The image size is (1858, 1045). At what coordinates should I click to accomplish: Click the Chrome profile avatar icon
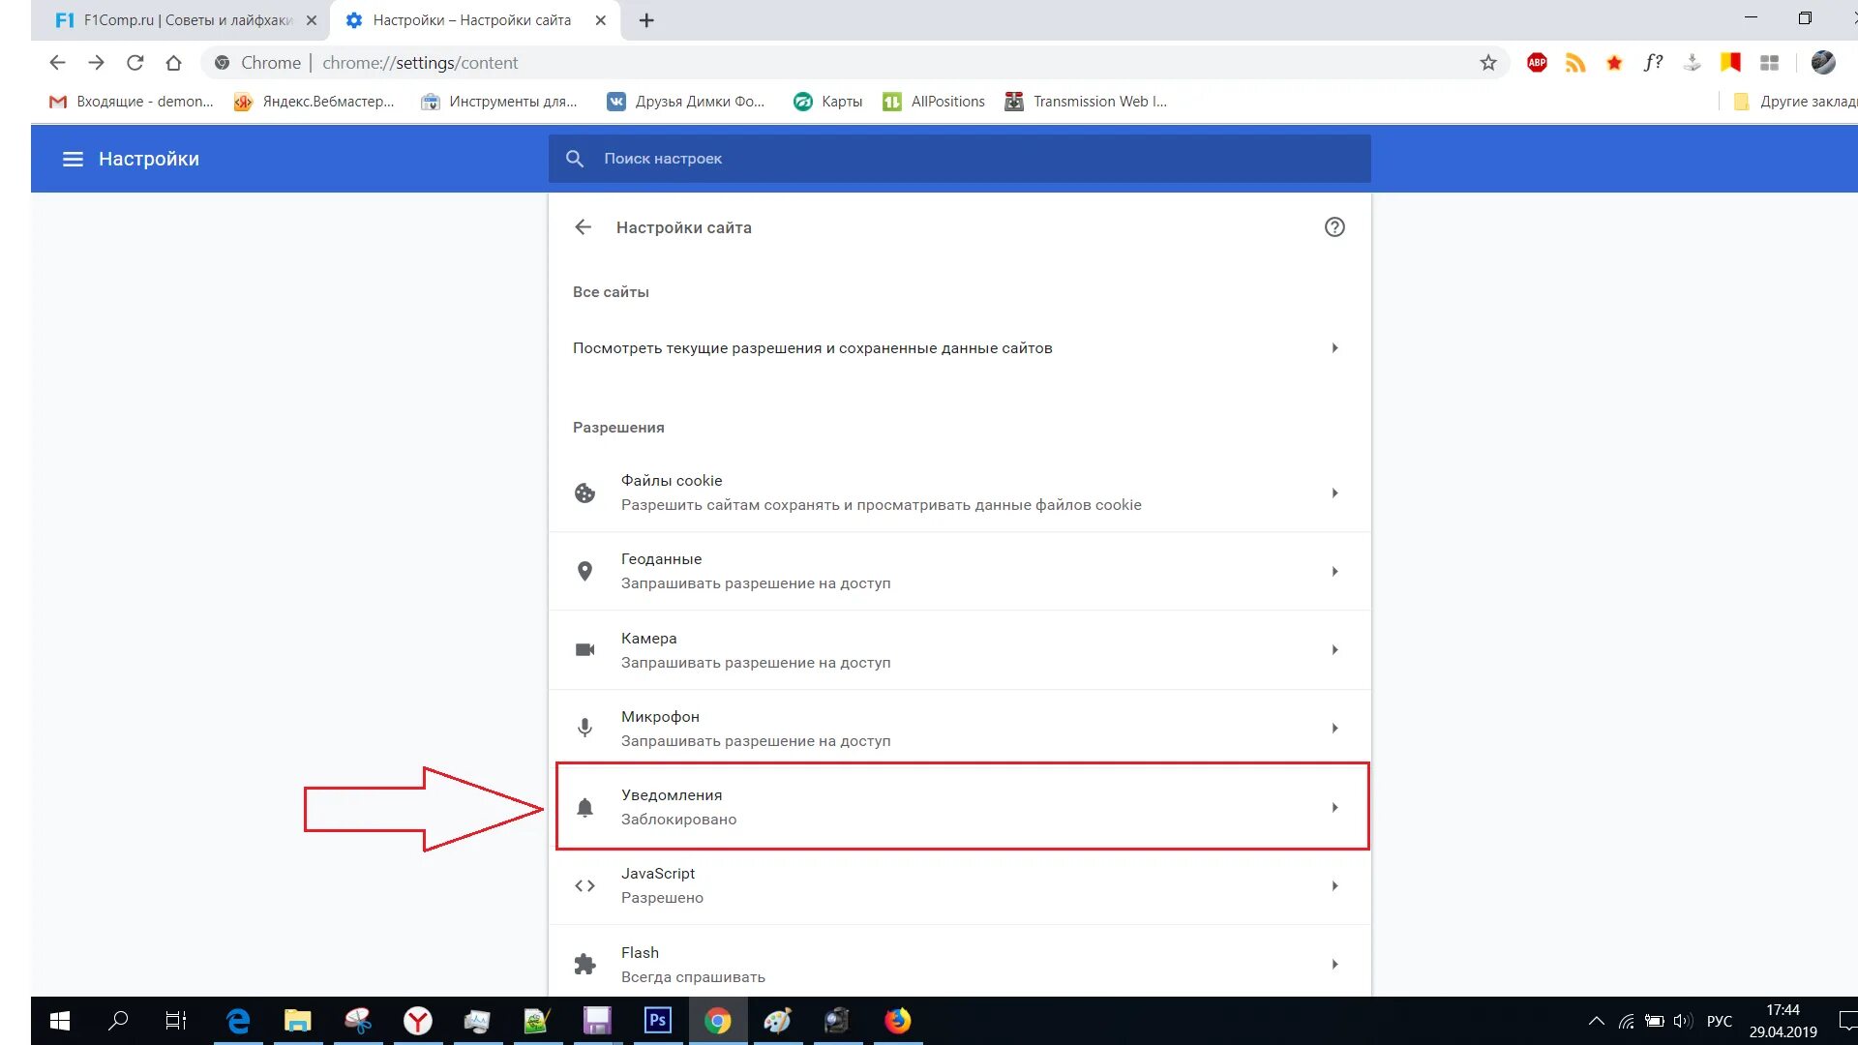click(x=1825, y=63)
